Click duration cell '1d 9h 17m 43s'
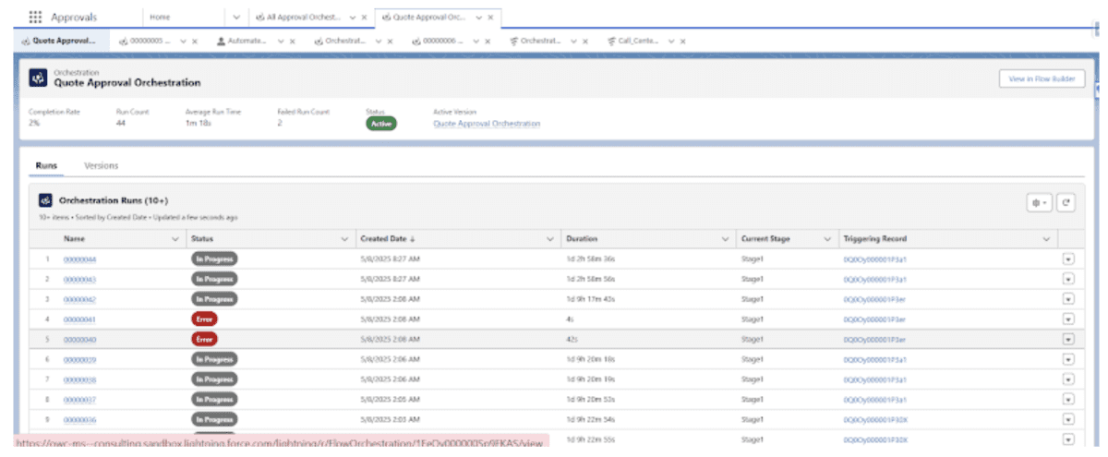1108x457 pixels. [590, 299]
